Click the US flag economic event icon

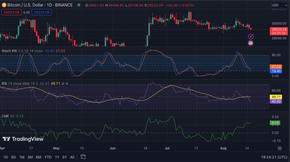[x=251, y=43]
